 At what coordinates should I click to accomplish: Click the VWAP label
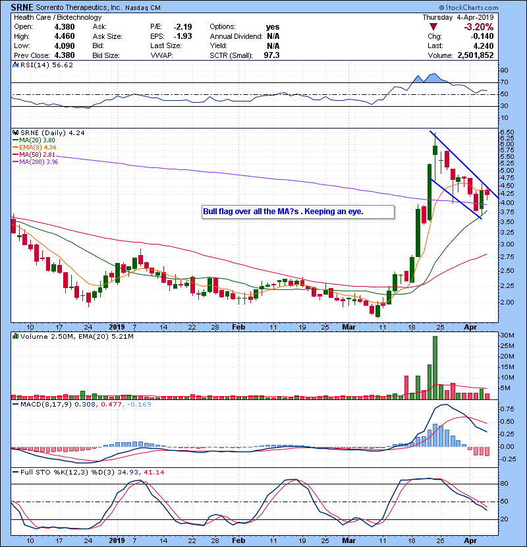coord(161,55)
